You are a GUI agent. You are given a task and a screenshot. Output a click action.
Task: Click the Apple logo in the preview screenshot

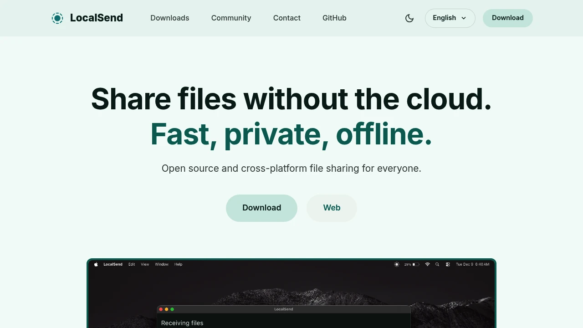(x=96, y=264)
